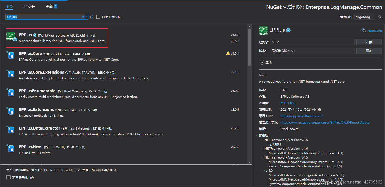Screen dimensions: 385x187
Task: Click the EPPlus.Core package icon
Action: pos(11,55)
